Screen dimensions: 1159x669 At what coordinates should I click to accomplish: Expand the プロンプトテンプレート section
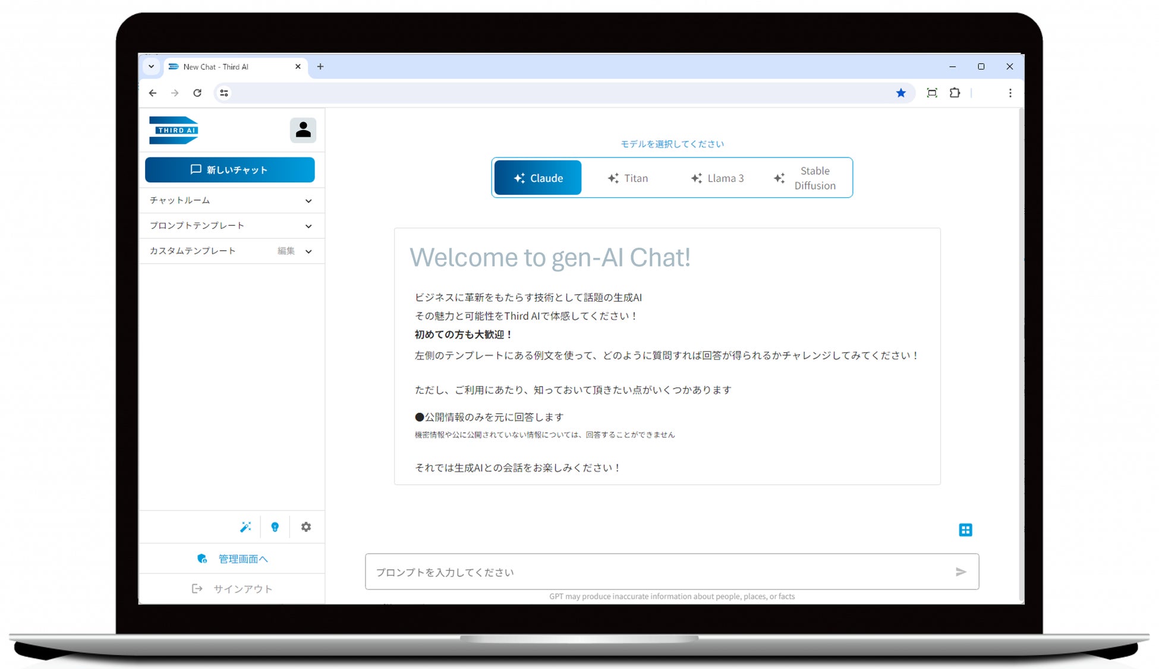[231, 226]
